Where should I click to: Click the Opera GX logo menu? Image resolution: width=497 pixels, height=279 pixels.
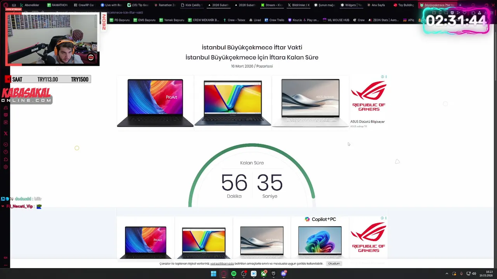pyautogui.click(x=5, y=5)
